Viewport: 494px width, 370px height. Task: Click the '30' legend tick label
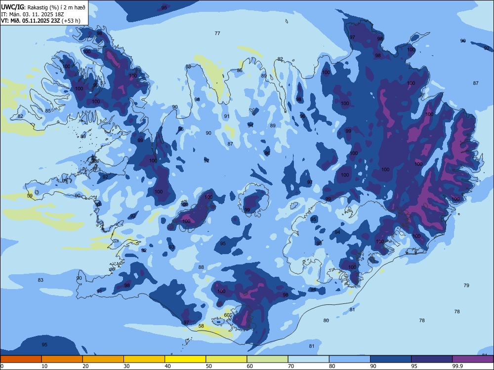coord(126,366)
